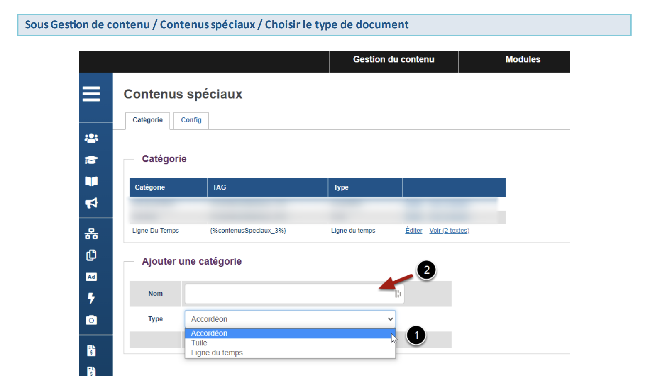Select the {%contenusSpeciaux_3%} tag cell
The image size is (650, 389).
(x=248, y=231)
